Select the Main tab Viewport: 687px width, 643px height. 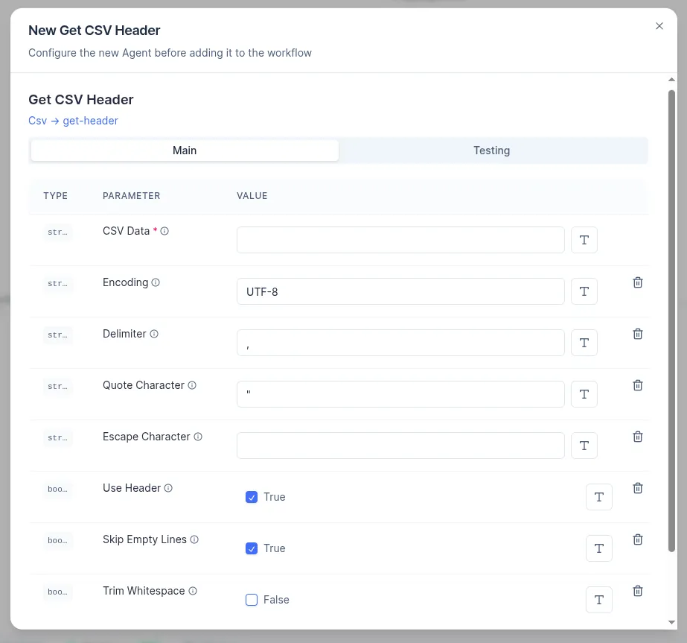(185, 150)
